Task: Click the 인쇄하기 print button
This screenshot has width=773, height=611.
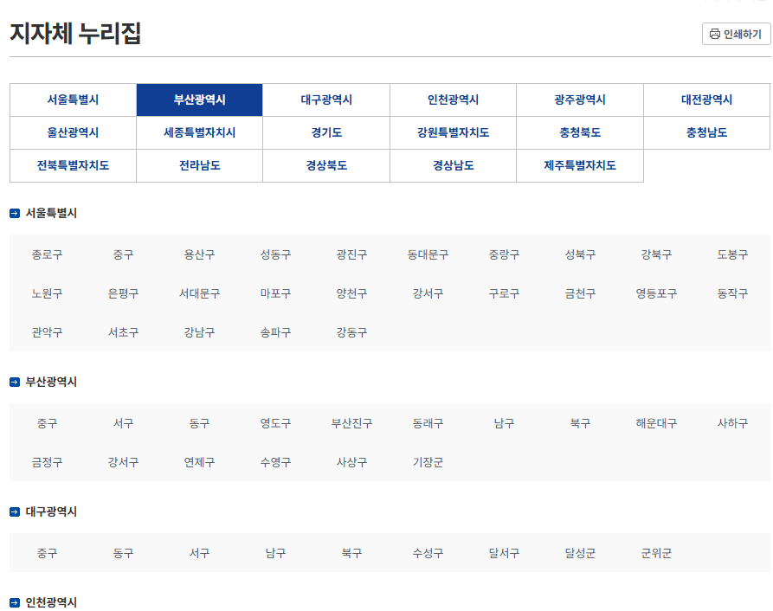Action: coord(736,34)
